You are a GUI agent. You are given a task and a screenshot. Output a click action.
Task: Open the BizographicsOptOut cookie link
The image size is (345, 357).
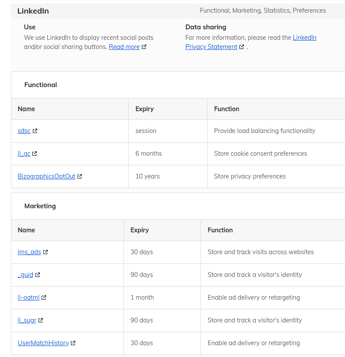pyautogui.click(x=46, y=176)
